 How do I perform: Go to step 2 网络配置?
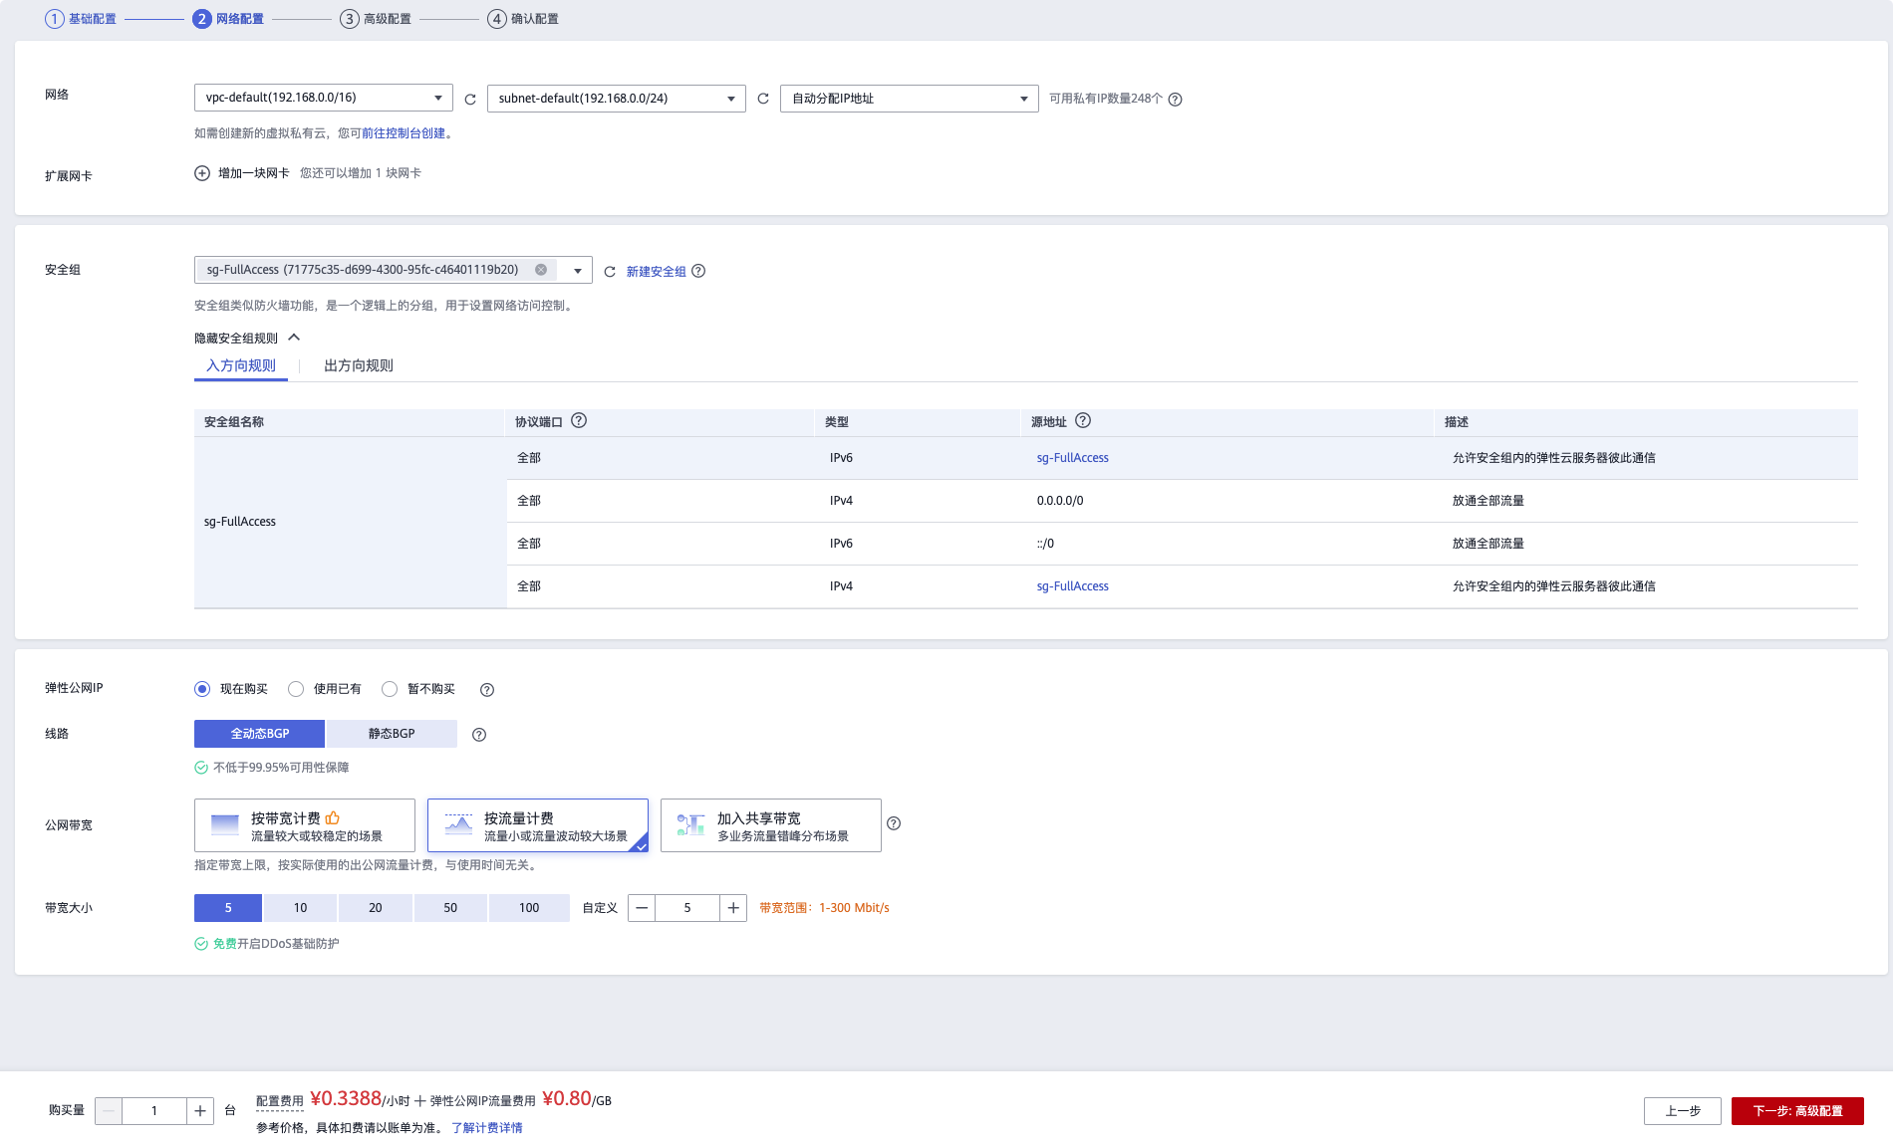pyautogui.click(x=228, y=19)
